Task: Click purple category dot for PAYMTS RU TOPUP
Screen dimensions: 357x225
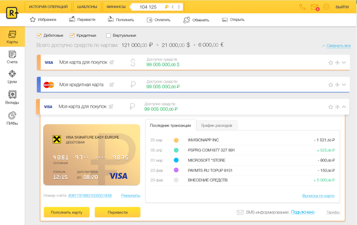Action: click(176, 170)
